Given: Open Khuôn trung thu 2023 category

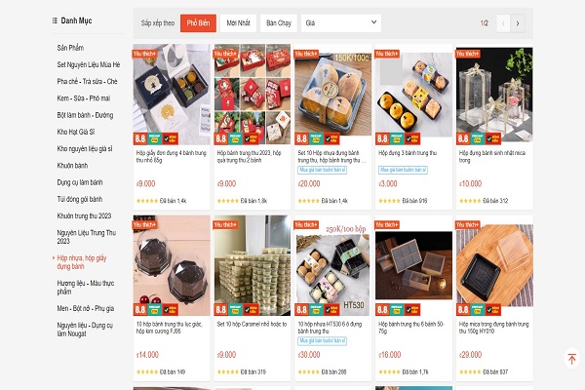Looking at the screenshot, I should [84, 215].
